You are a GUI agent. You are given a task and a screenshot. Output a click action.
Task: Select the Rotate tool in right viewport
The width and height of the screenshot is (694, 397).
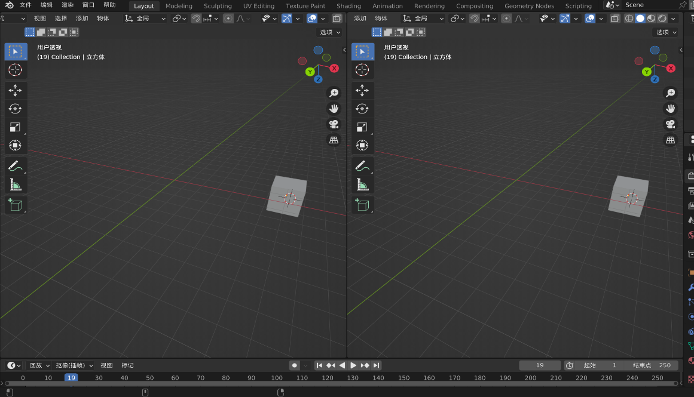[362, 109]
